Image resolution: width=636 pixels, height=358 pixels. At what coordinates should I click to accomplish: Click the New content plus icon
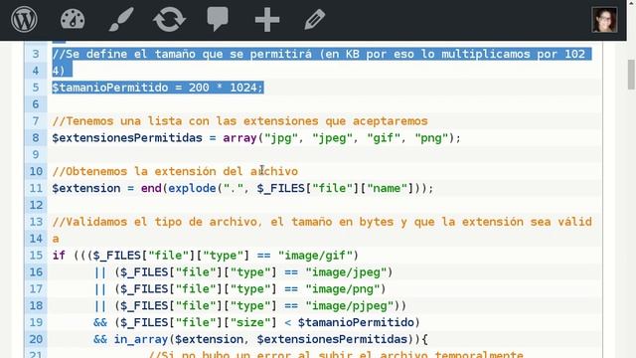point(267,20)
